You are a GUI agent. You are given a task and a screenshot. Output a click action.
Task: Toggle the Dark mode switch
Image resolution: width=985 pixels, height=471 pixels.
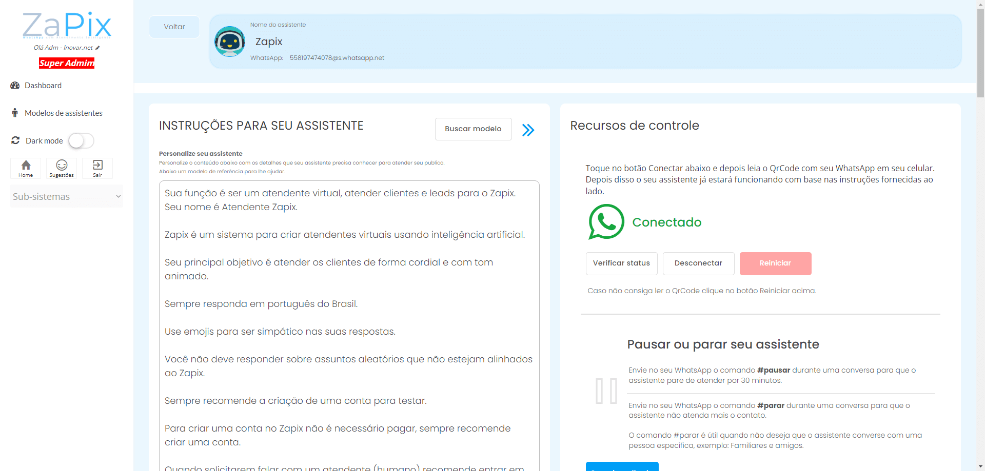[81, 140]
